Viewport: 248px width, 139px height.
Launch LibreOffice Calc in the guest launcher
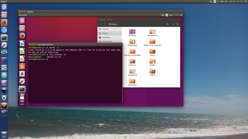coord(22,51)
